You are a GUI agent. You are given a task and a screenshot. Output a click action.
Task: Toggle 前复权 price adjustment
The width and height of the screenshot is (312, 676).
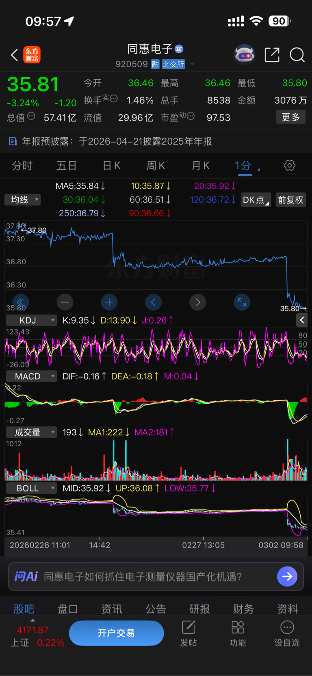[x=290, y=200]
